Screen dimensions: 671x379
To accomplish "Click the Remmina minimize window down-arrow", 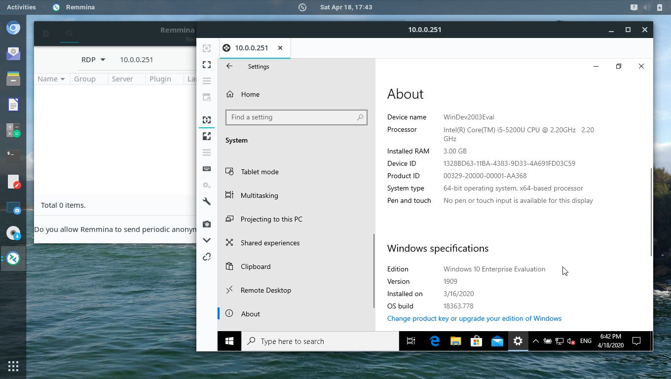I will pos(207,240).
